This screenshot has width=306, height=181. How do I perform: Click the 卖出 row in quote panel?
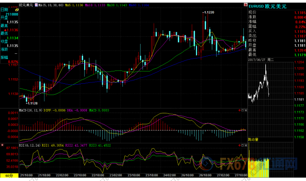pos(277,36)
